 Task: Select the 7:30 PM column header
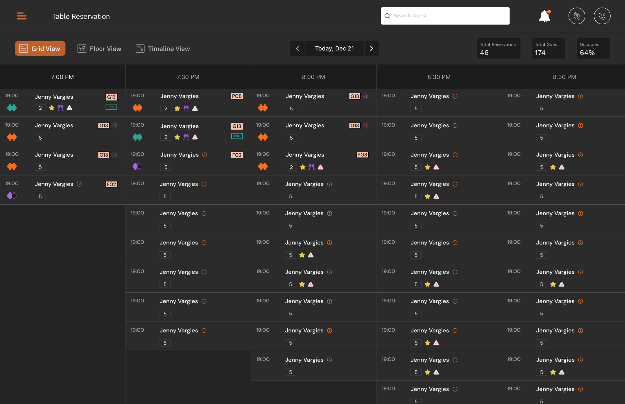pos(188,77)
